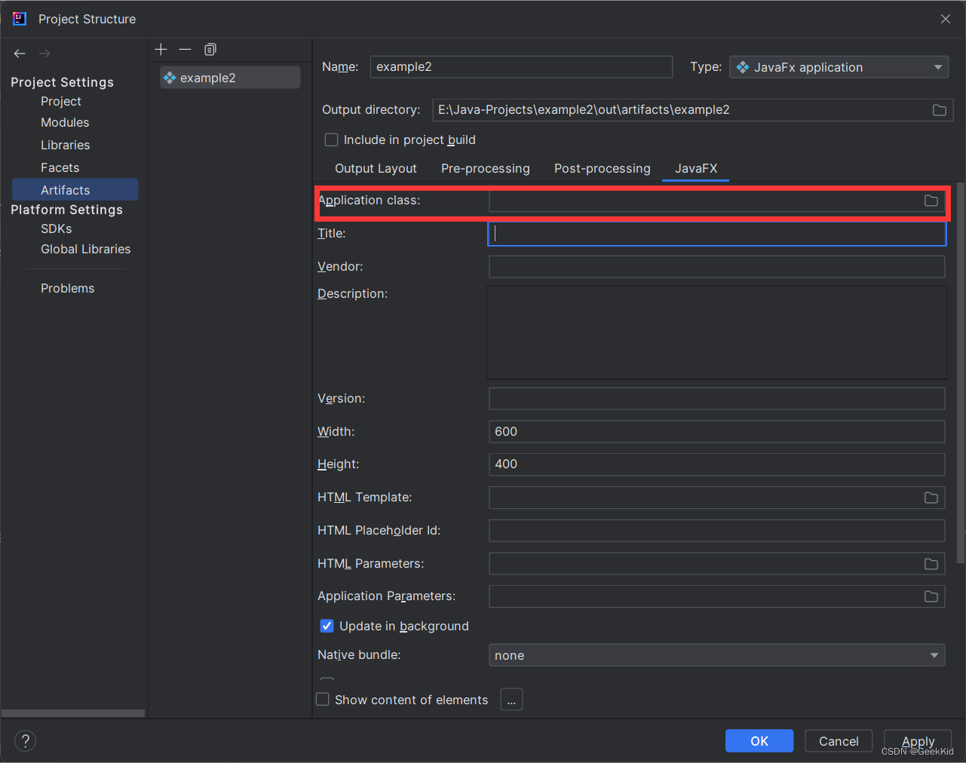
Task: Select Artifacts in sidebar
Action: click(75, 190)
